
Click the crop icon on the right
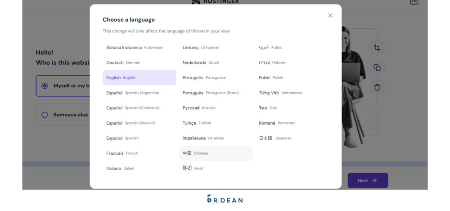[377, 48]
